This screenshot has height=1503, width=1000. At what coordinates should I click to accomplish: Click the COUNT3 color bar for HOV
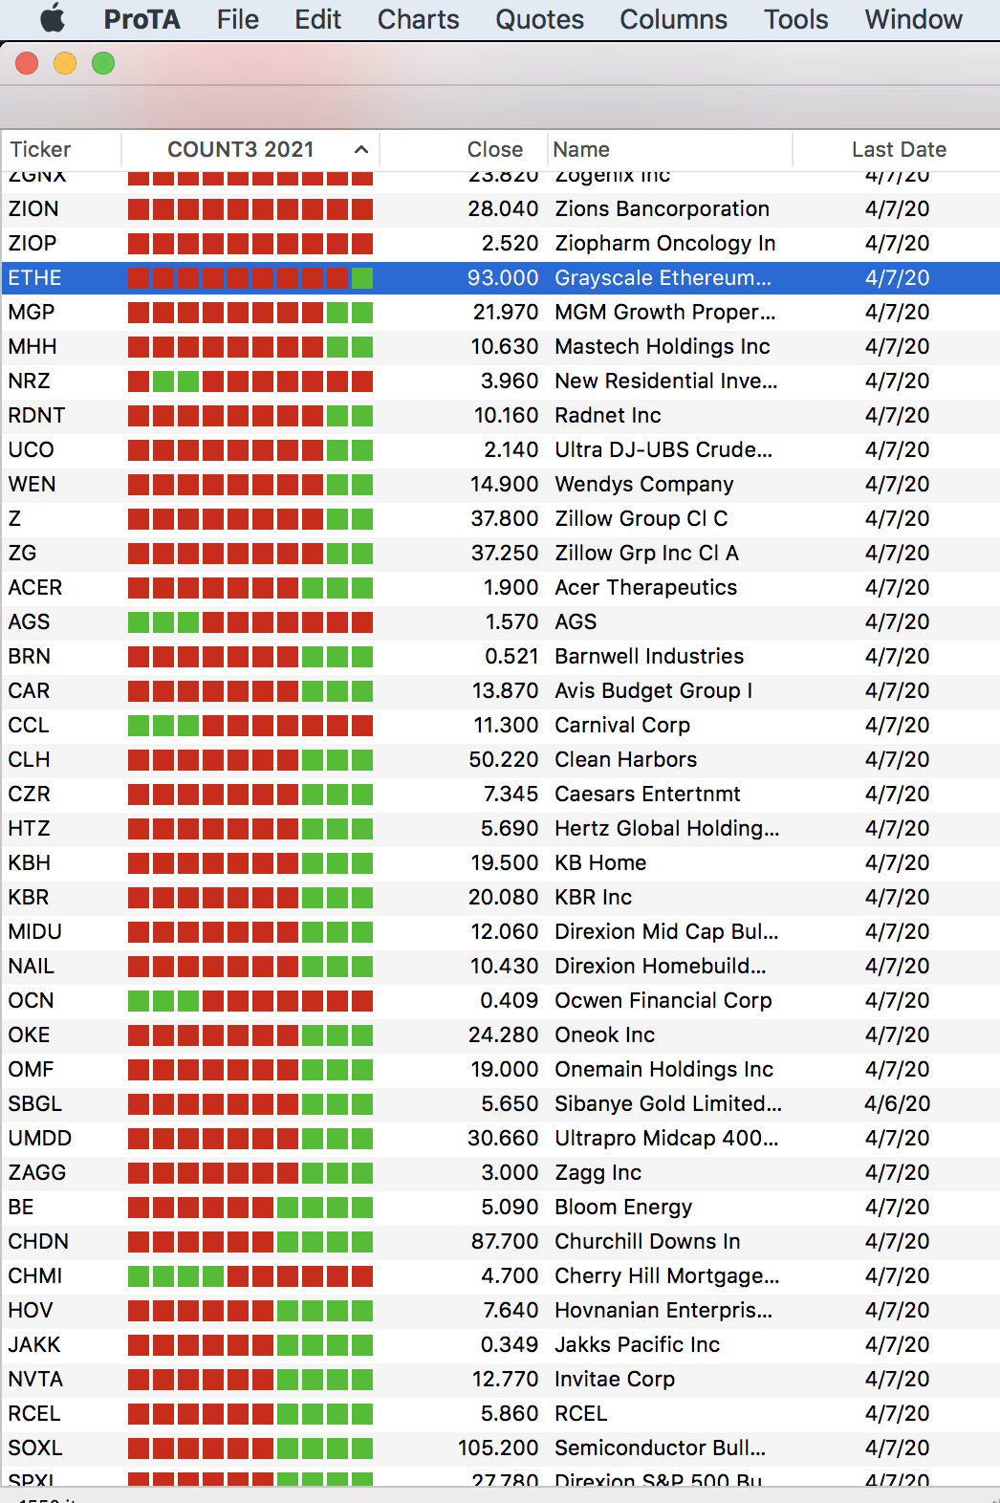pyautogui.click(x=250, y=1311)
